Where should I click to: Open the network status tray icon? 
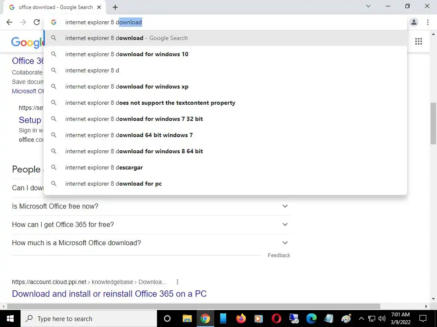372,318
